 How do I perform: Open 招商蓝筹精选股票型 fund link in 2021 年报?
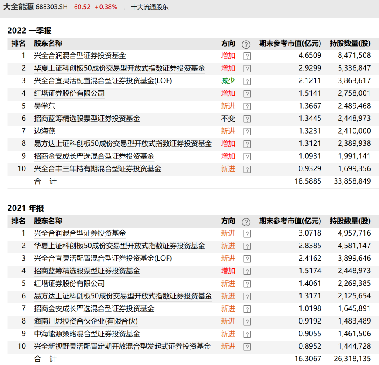[87, 271]
